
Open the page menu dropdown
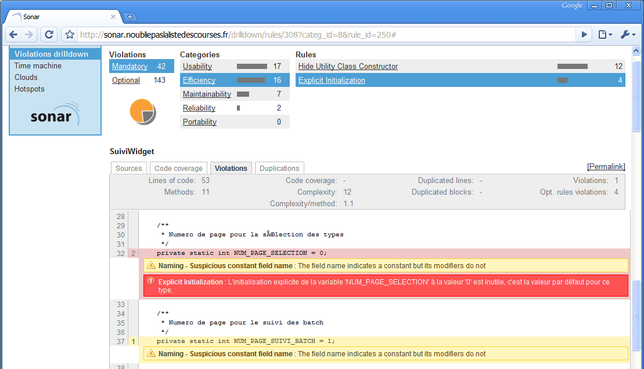pyautogui.click(x=605, y=35)
